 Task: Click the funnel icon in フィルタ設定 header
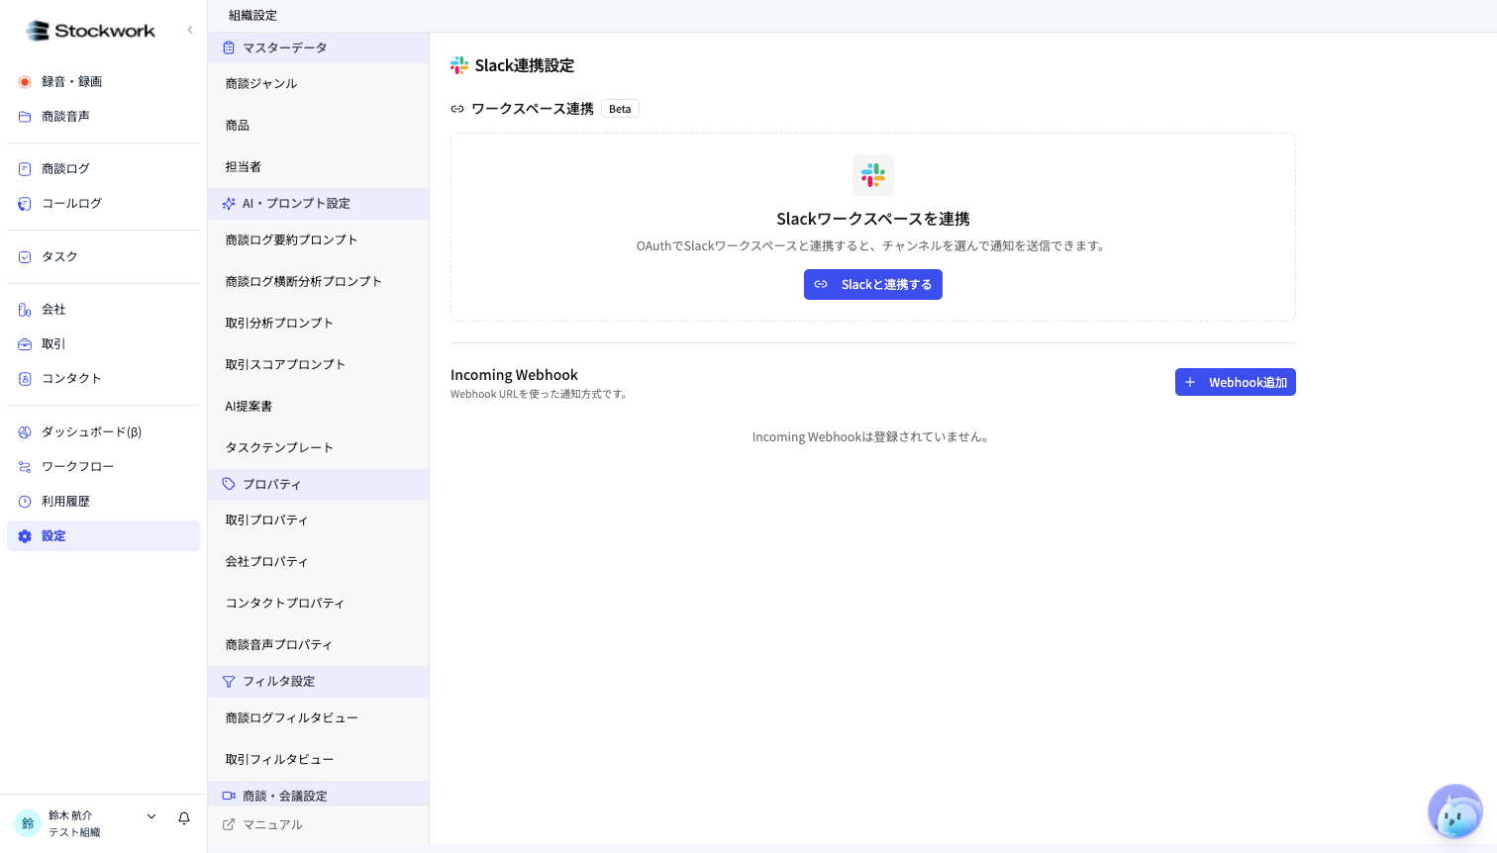229,682
